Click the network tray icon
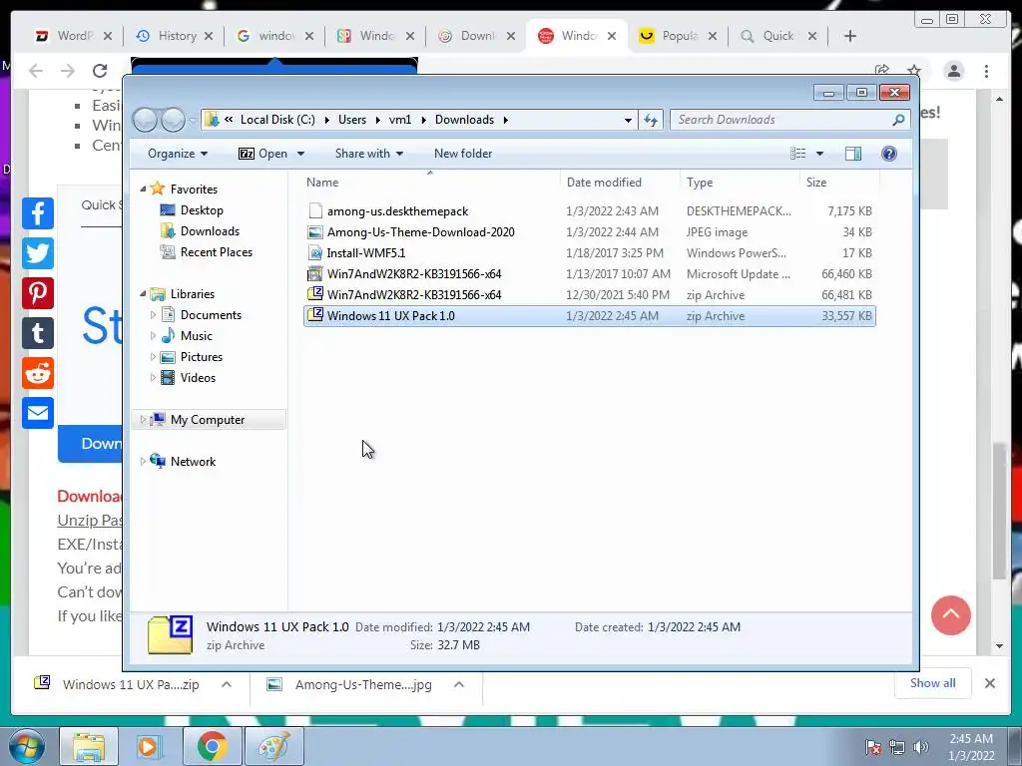This screenshot has height=766, width=1022. coord(897,748)
